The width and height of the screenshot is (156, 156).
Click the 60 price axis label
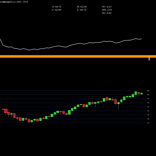click(x=148, y=95)
